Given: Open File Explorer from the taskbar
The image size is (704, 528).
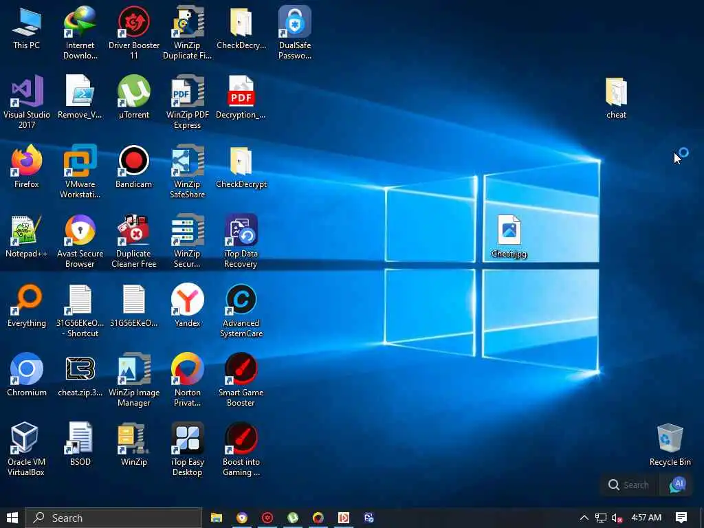Looking at the screenshot, I should pyautogui.click(x=217, y=518).
